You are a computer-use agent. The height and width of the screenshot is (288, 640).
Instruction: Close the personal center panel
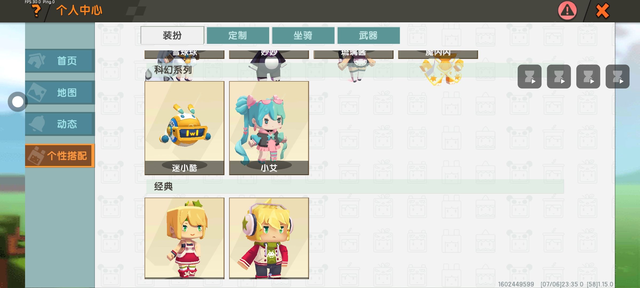point(602,11)
